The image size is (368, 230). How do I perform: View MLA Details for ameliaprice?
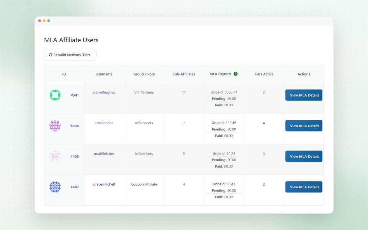pos(304,126)
